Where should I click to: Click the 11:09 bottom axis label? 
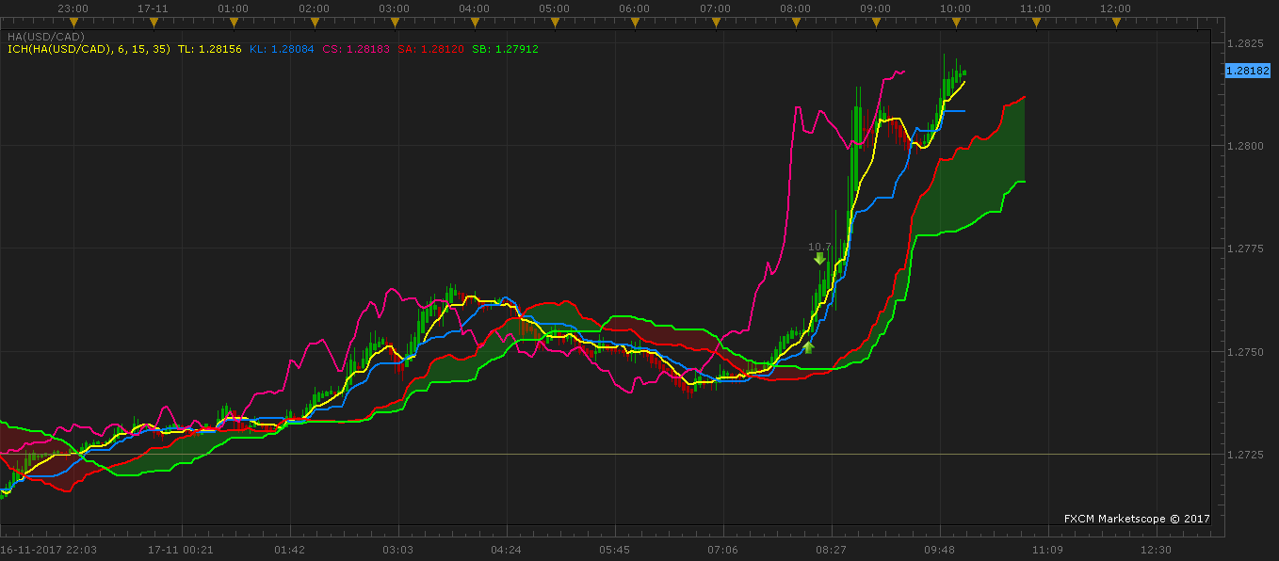pos(1047,549)
